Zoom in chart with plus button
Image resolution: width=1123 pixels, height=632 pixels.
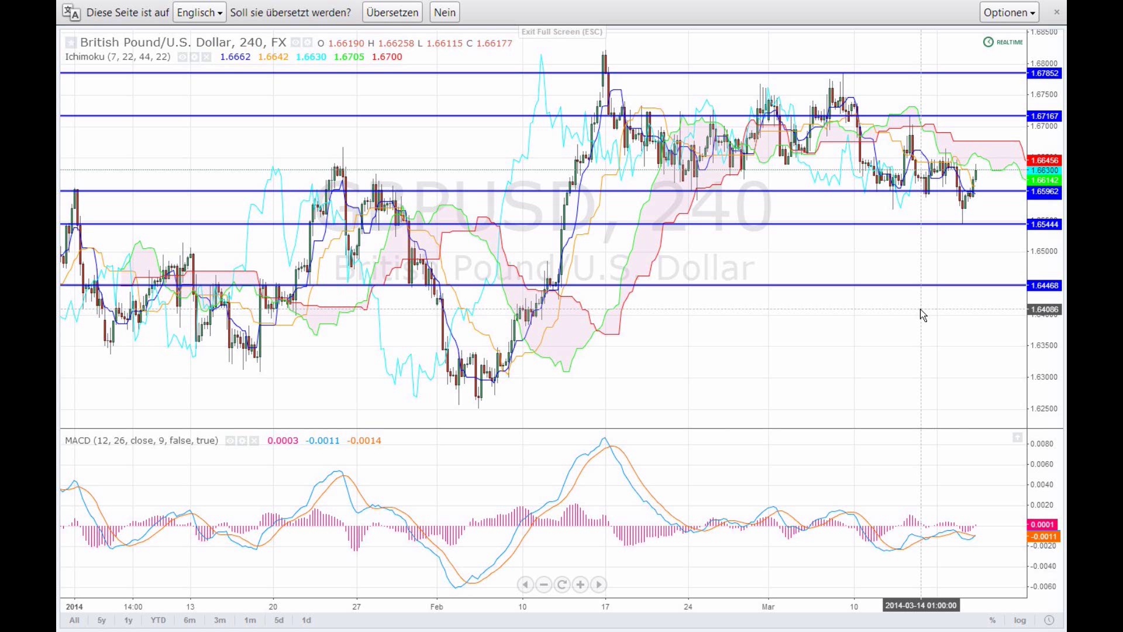coord(580,585)
